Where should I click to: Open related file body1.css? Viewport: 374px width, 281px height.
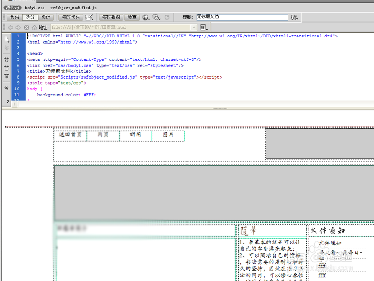pos(35,8)
